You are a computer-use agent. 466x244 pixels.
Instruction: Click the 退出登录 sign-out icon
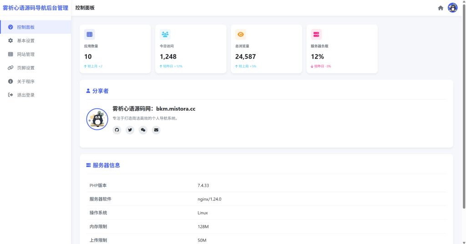(x=10, y=95)
